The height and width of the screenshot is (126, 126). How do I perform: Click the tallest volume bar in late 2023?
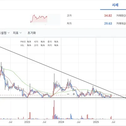(x=54, y=110)
